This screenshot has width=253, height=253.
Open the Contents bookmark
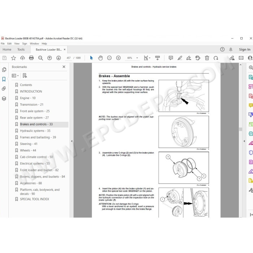(x=26, y=85)
